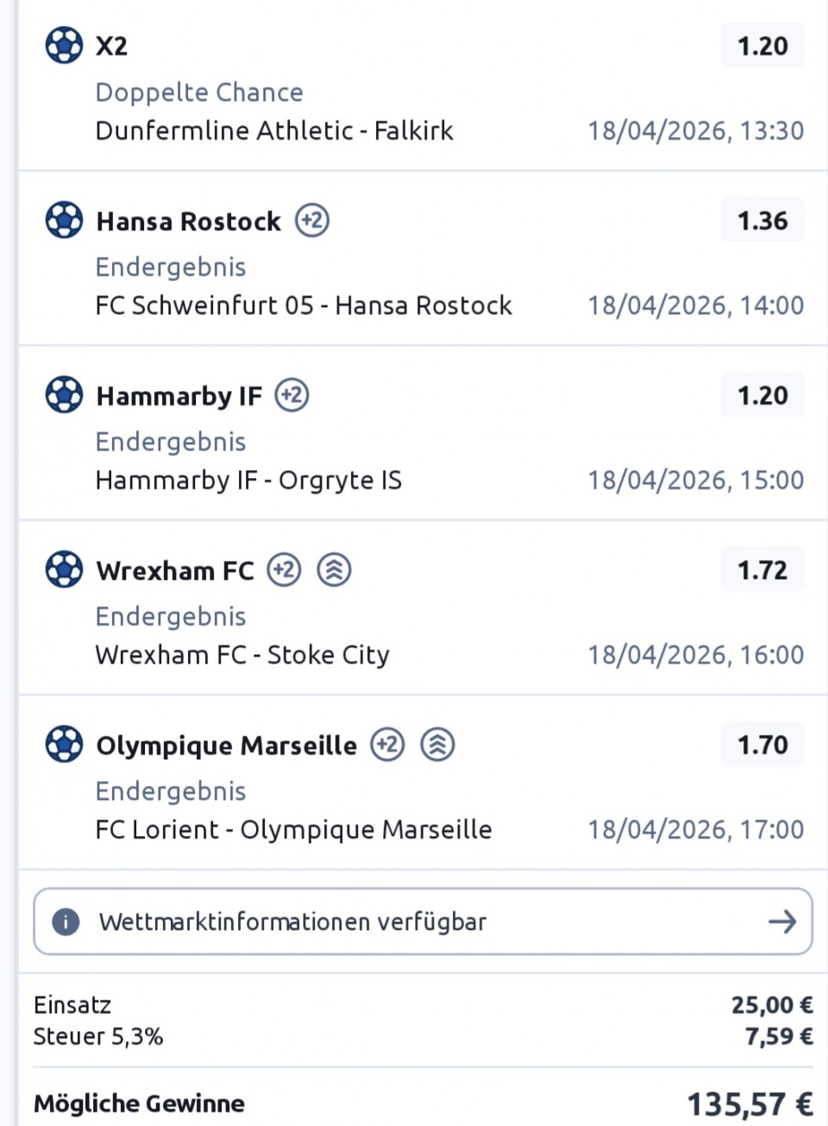This screenshot has height=1126, width=828.
Task: Open the Dunfermline Athletic - Falkirk match
Action: point(274,130)
